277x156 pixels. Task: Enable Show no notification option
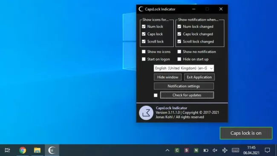click(x=179, y=52)
